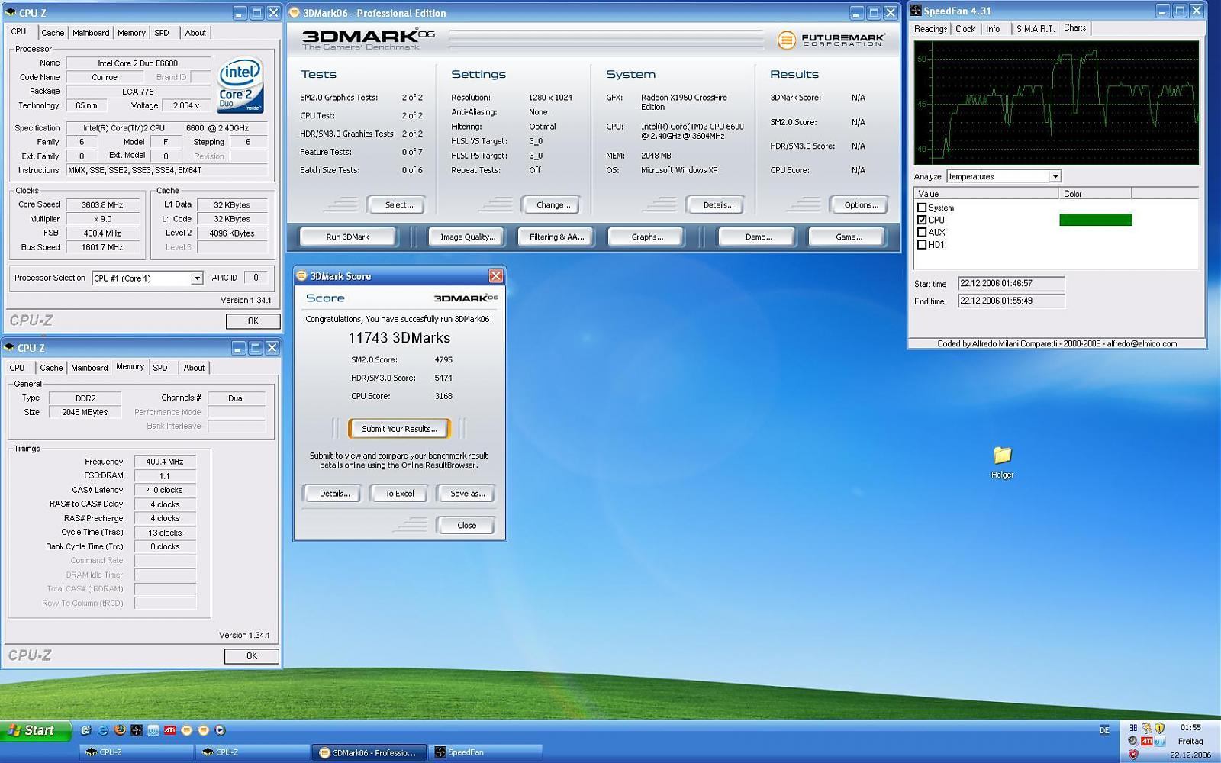1221x763 pixels.
Task: Open Filtering & AA... settings
Action: click(x=556, y=237)
